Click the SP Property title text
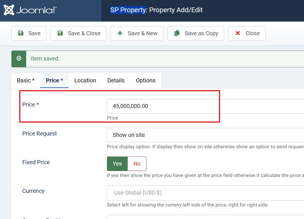The height and width of the screenshot is (219, 304). click(128, 10)
